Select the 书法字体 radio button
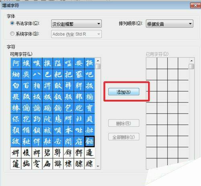The height and width of the screenshot is (186, 201). pyautogui.click(x=12, y=23)
